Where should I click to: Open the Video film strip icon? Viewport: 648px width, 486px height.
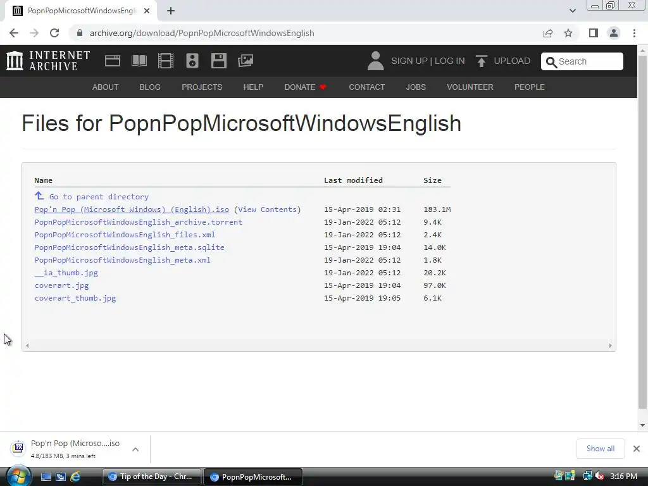pos(166,61)
